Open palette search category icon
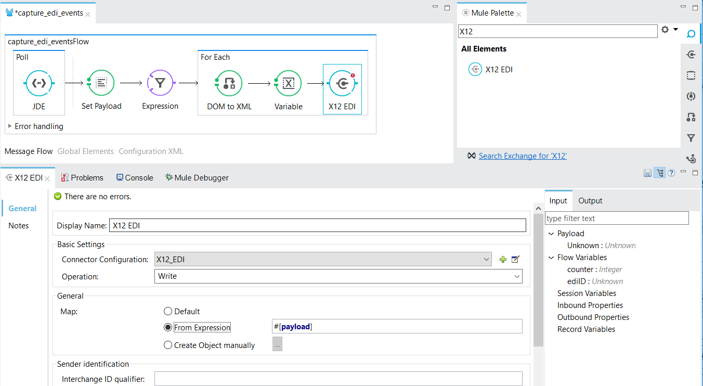703x386 pixels. coord(691,34)
